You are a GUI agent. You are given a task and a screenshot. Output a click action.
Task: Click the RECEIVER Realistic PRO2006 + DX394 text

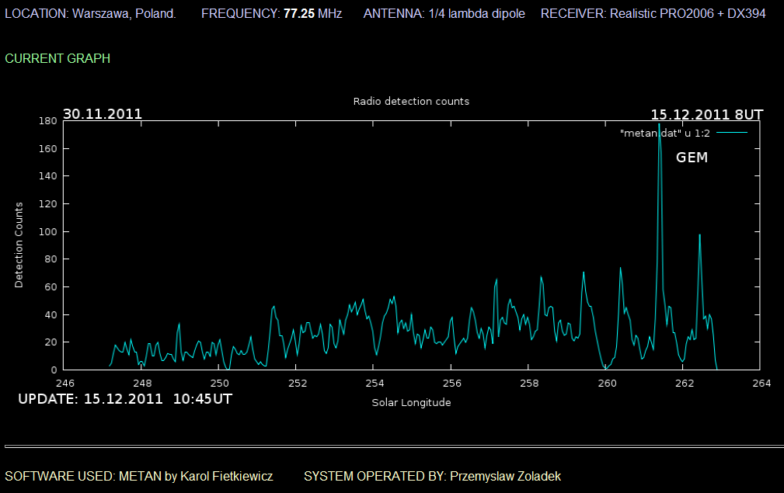tap(653, 14)
